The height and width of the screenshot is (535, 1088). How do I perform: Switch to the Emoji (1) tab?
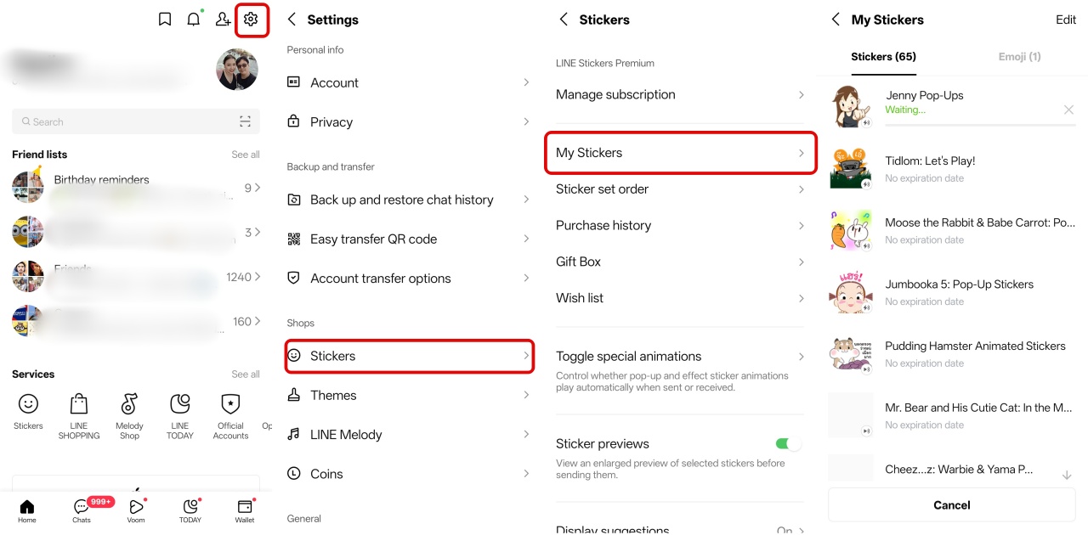(x=1019, y=57)
